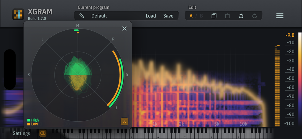
Task: Click the orange output level meter
Action: pos(277,87)
